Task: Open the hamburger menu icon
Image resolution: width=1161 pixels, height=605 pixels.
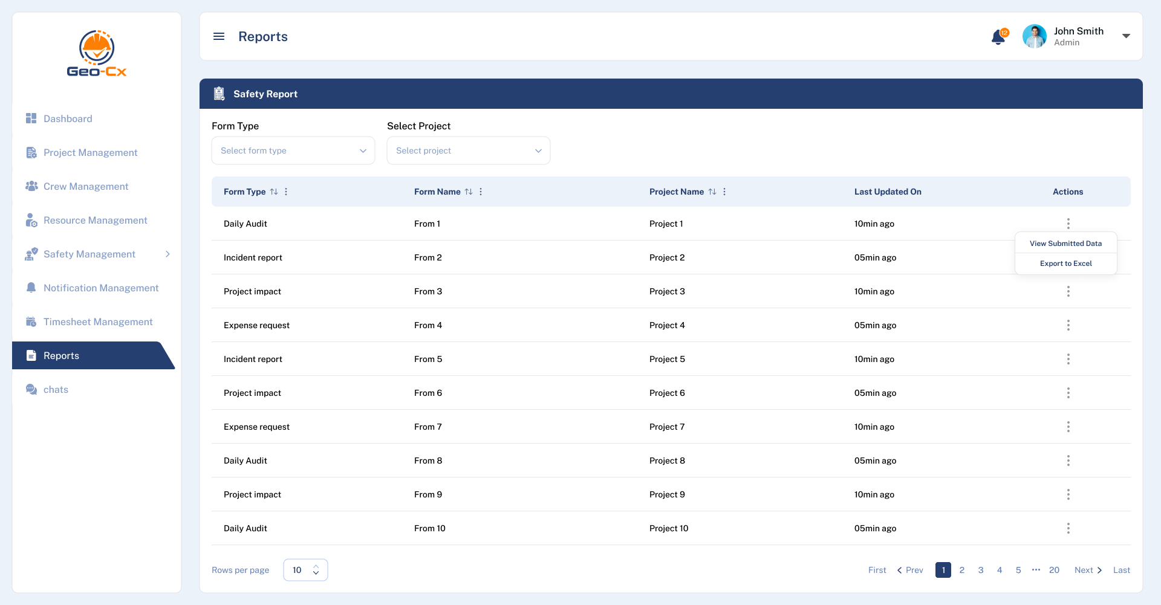Action: (219, 37)
